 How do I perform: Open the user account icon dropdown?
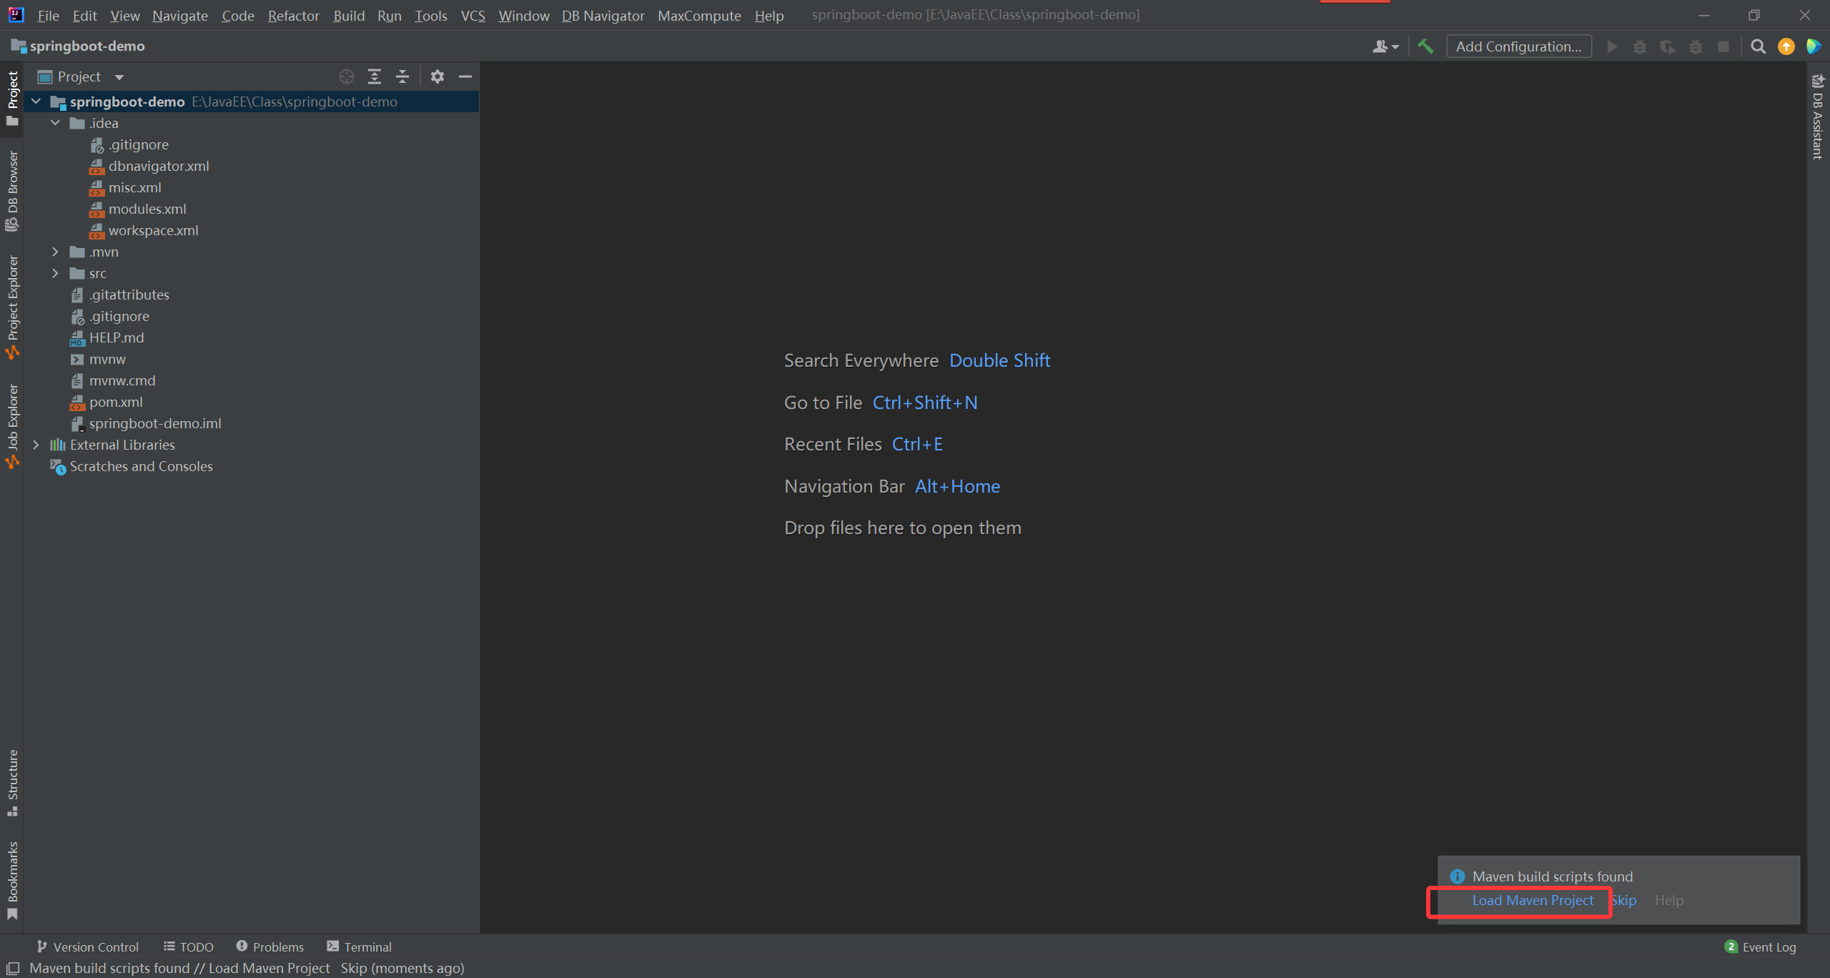[1385, 46]
